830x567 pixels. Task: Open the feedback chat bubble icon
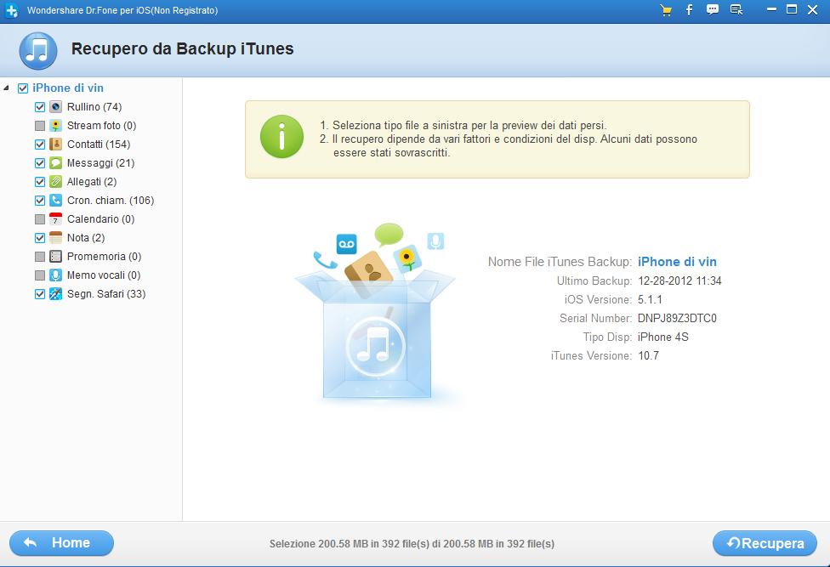[713, 10]
